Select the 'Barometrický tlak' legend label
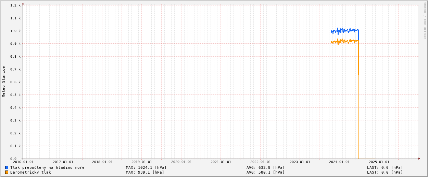Viewport: 428px width, 177px height. coord(30,172)
